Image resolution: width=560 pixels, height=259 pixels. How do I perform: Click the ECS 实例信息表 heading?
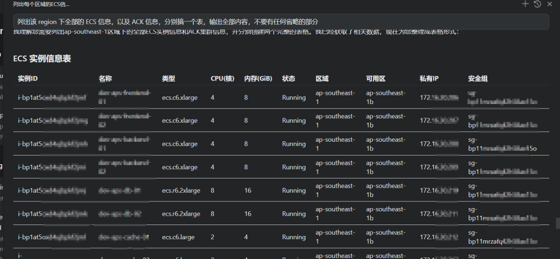click(42, 59)
